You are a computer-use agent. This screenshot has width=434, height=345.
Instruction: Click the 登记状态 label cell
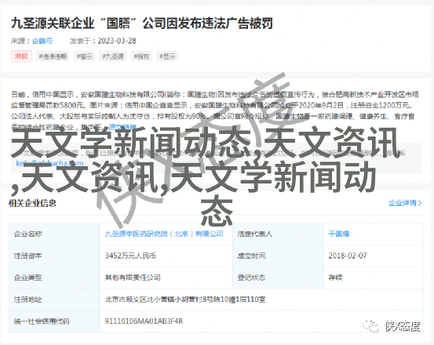tap(278, 278)
